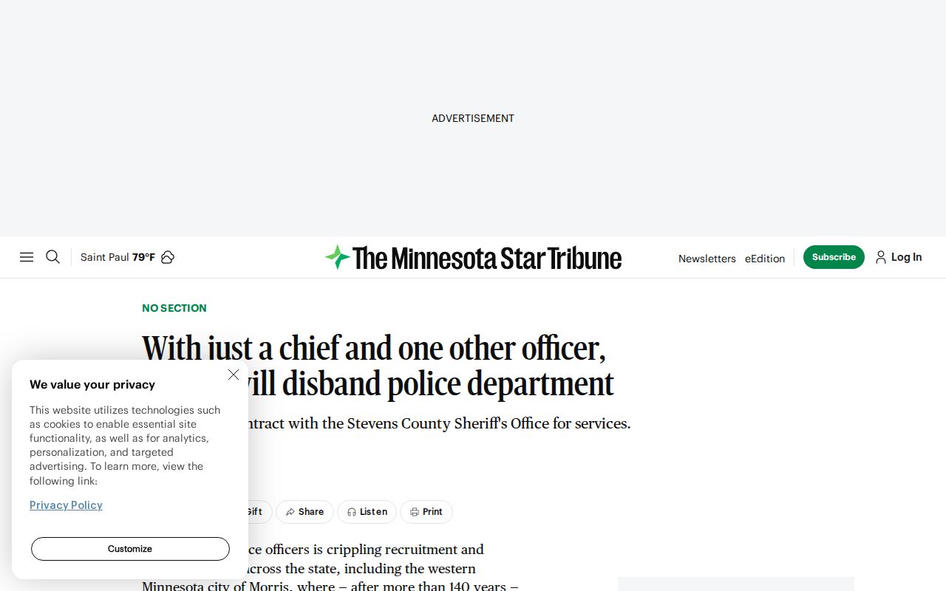Print the article
The image size is (946, 591).
point(426,512)
